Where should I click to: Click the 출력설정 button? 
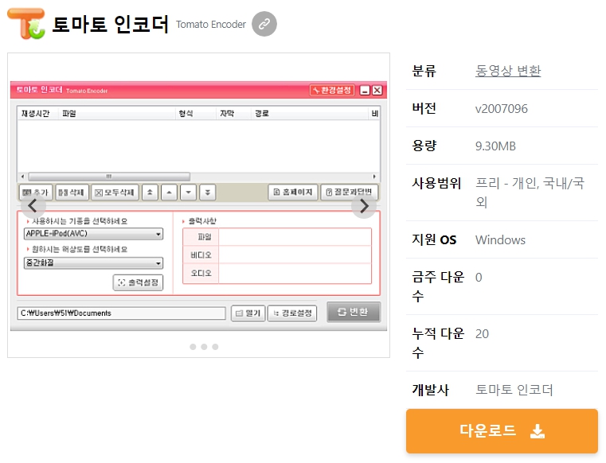tap(138, 282)
